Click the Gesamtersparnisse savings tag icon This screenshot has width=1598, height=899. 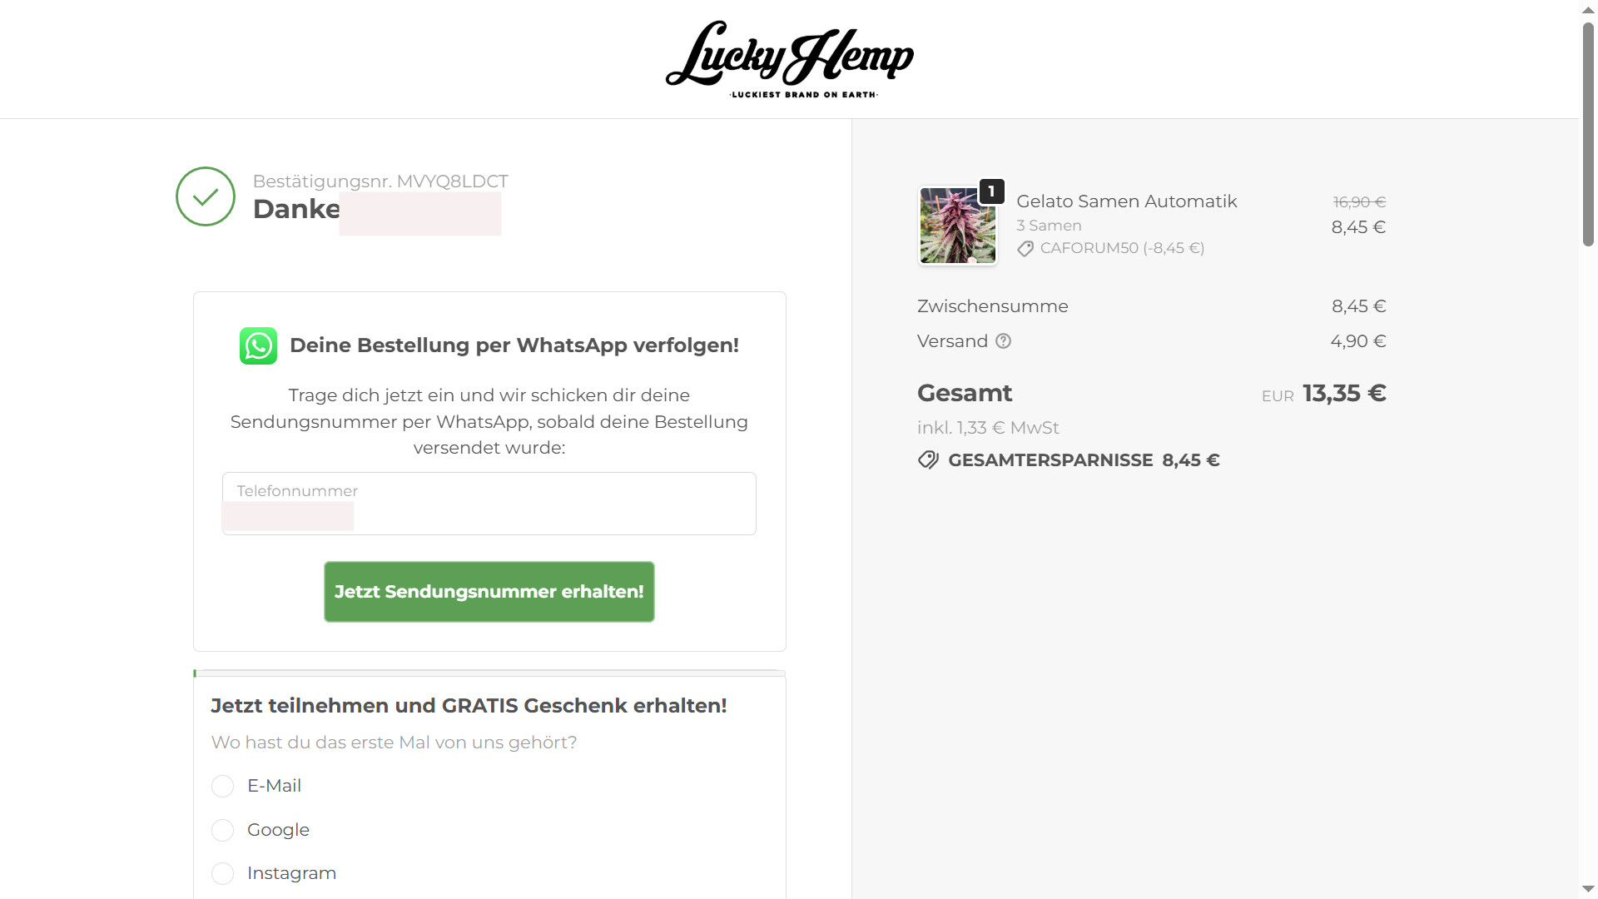pyautogui.click(x=928, y=460)
